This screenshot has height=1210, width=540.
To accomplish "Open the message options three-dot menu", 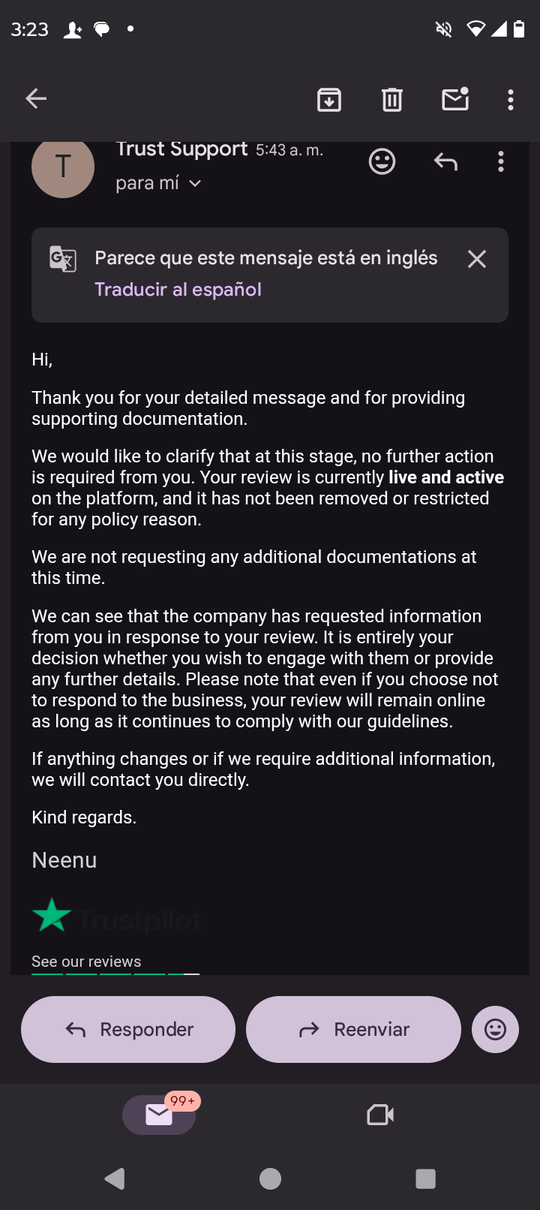I will pos(501,161).
